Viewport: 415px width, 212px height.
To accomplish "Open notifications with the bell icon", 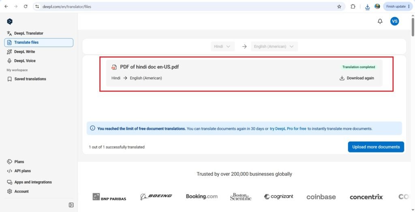I will [x=380, y=21].
